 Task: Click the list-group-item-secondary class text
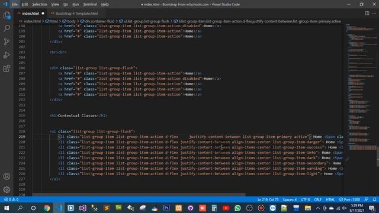pyautogui.click(x=300, y=163)
